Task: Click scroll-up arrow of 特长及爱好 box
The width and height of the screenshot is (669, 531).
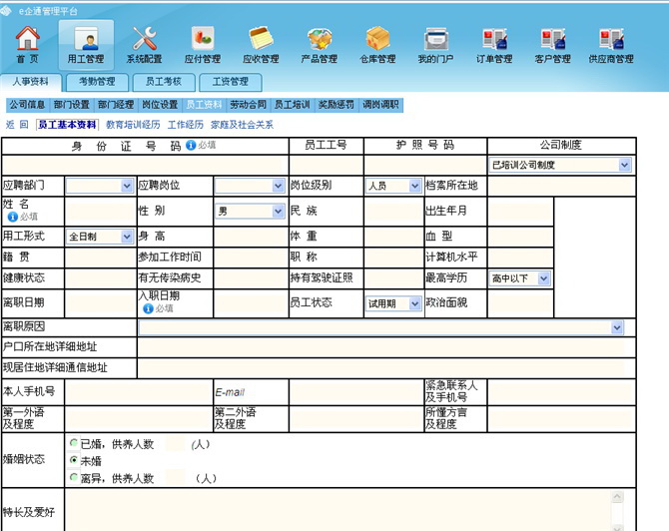Action: click(617, 496)
